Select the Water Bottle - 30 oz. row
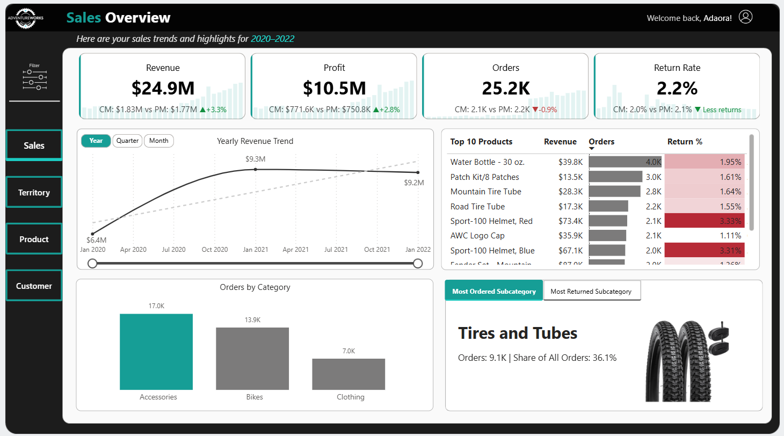The image size is (784, 436). pos(597,162)
